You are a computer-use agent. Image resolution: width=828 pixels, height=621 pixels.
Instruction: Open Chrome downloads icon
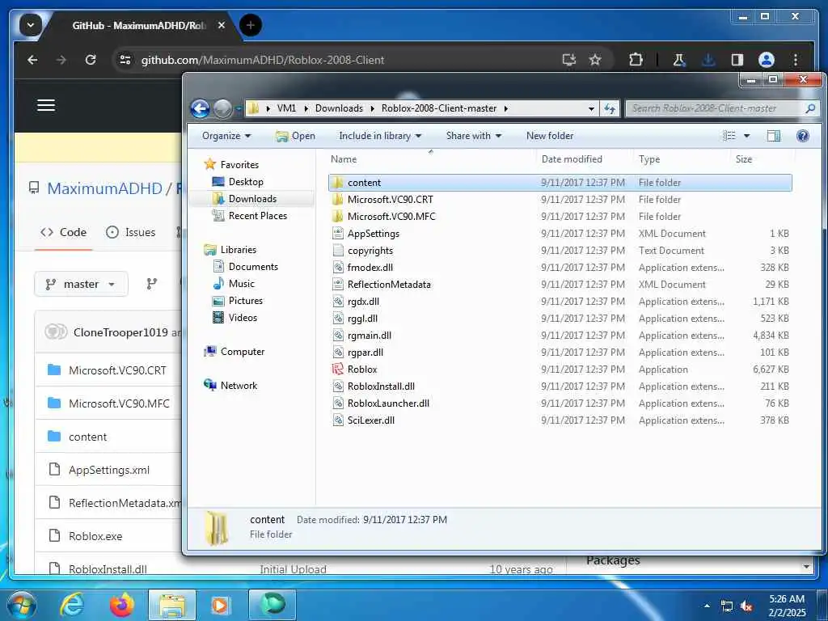(x=708, y=60)
